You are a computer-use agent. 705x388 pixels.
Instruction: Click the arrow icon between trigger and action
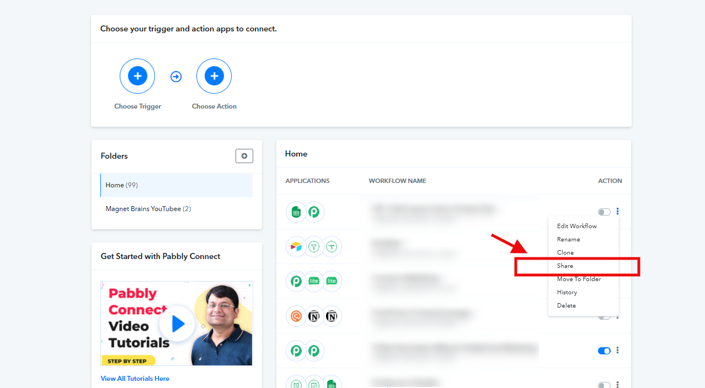[x=176, y=77]
